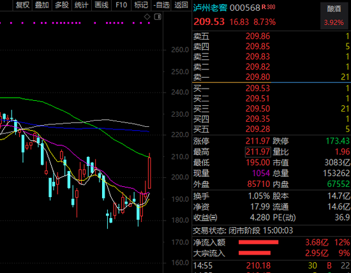Click 交易状态 闭市阶段 status line
351x273 pixels.
point(243,230)
